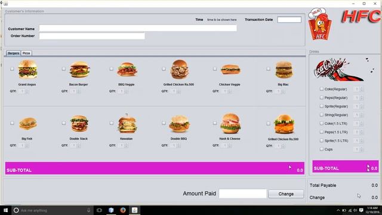Check the Pepsi(1.5 LTR) checkbox

(x=322, y=132)
